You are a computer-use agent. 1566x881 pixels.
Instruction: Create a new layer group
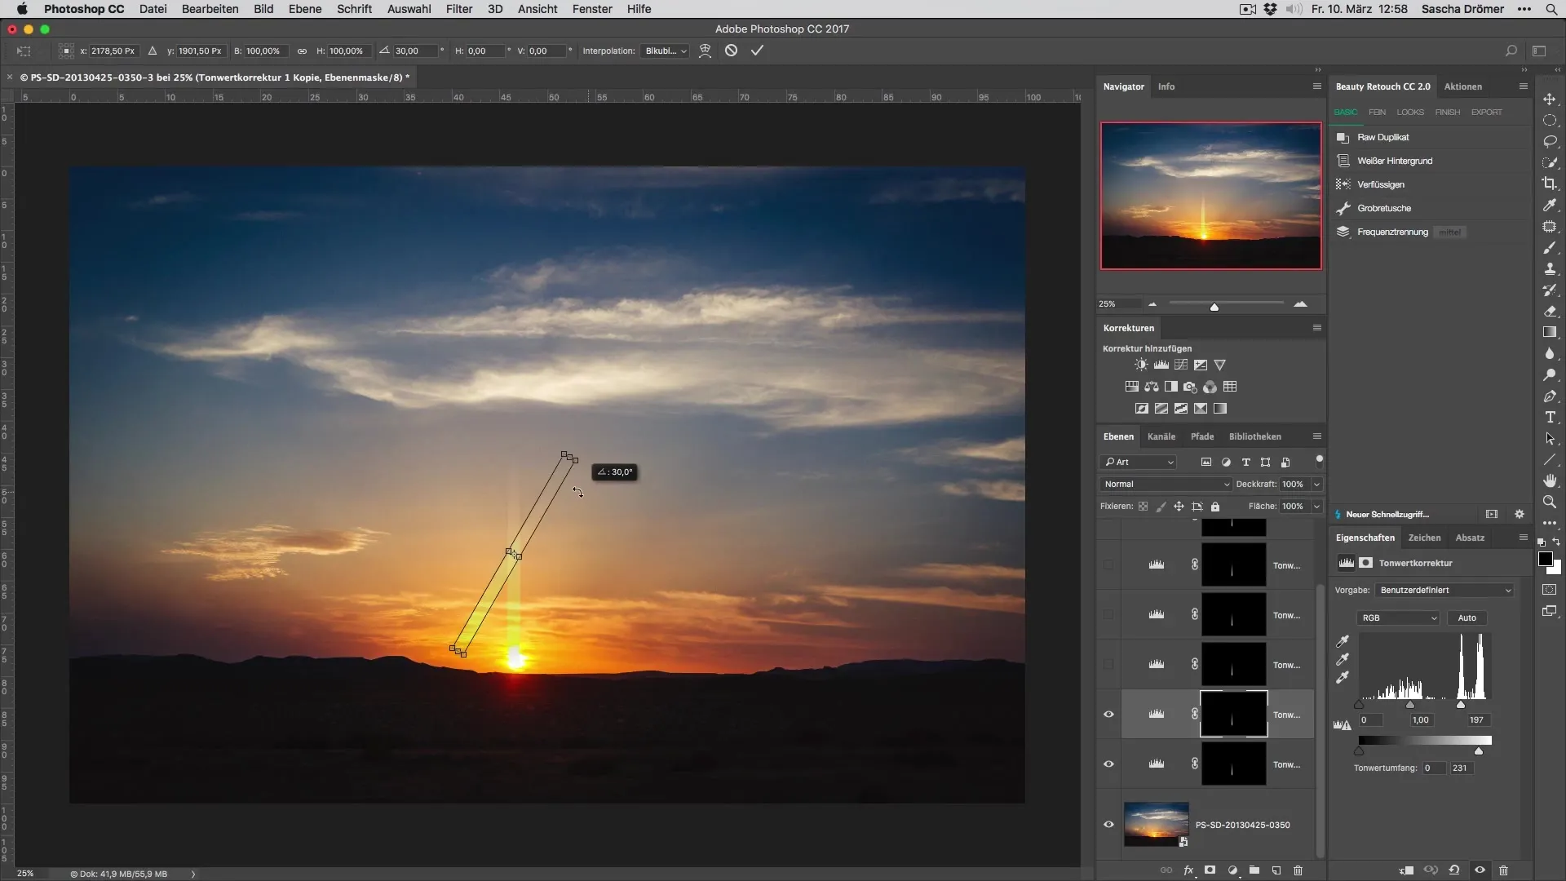pyautogui.click(x=1254, y=870)
